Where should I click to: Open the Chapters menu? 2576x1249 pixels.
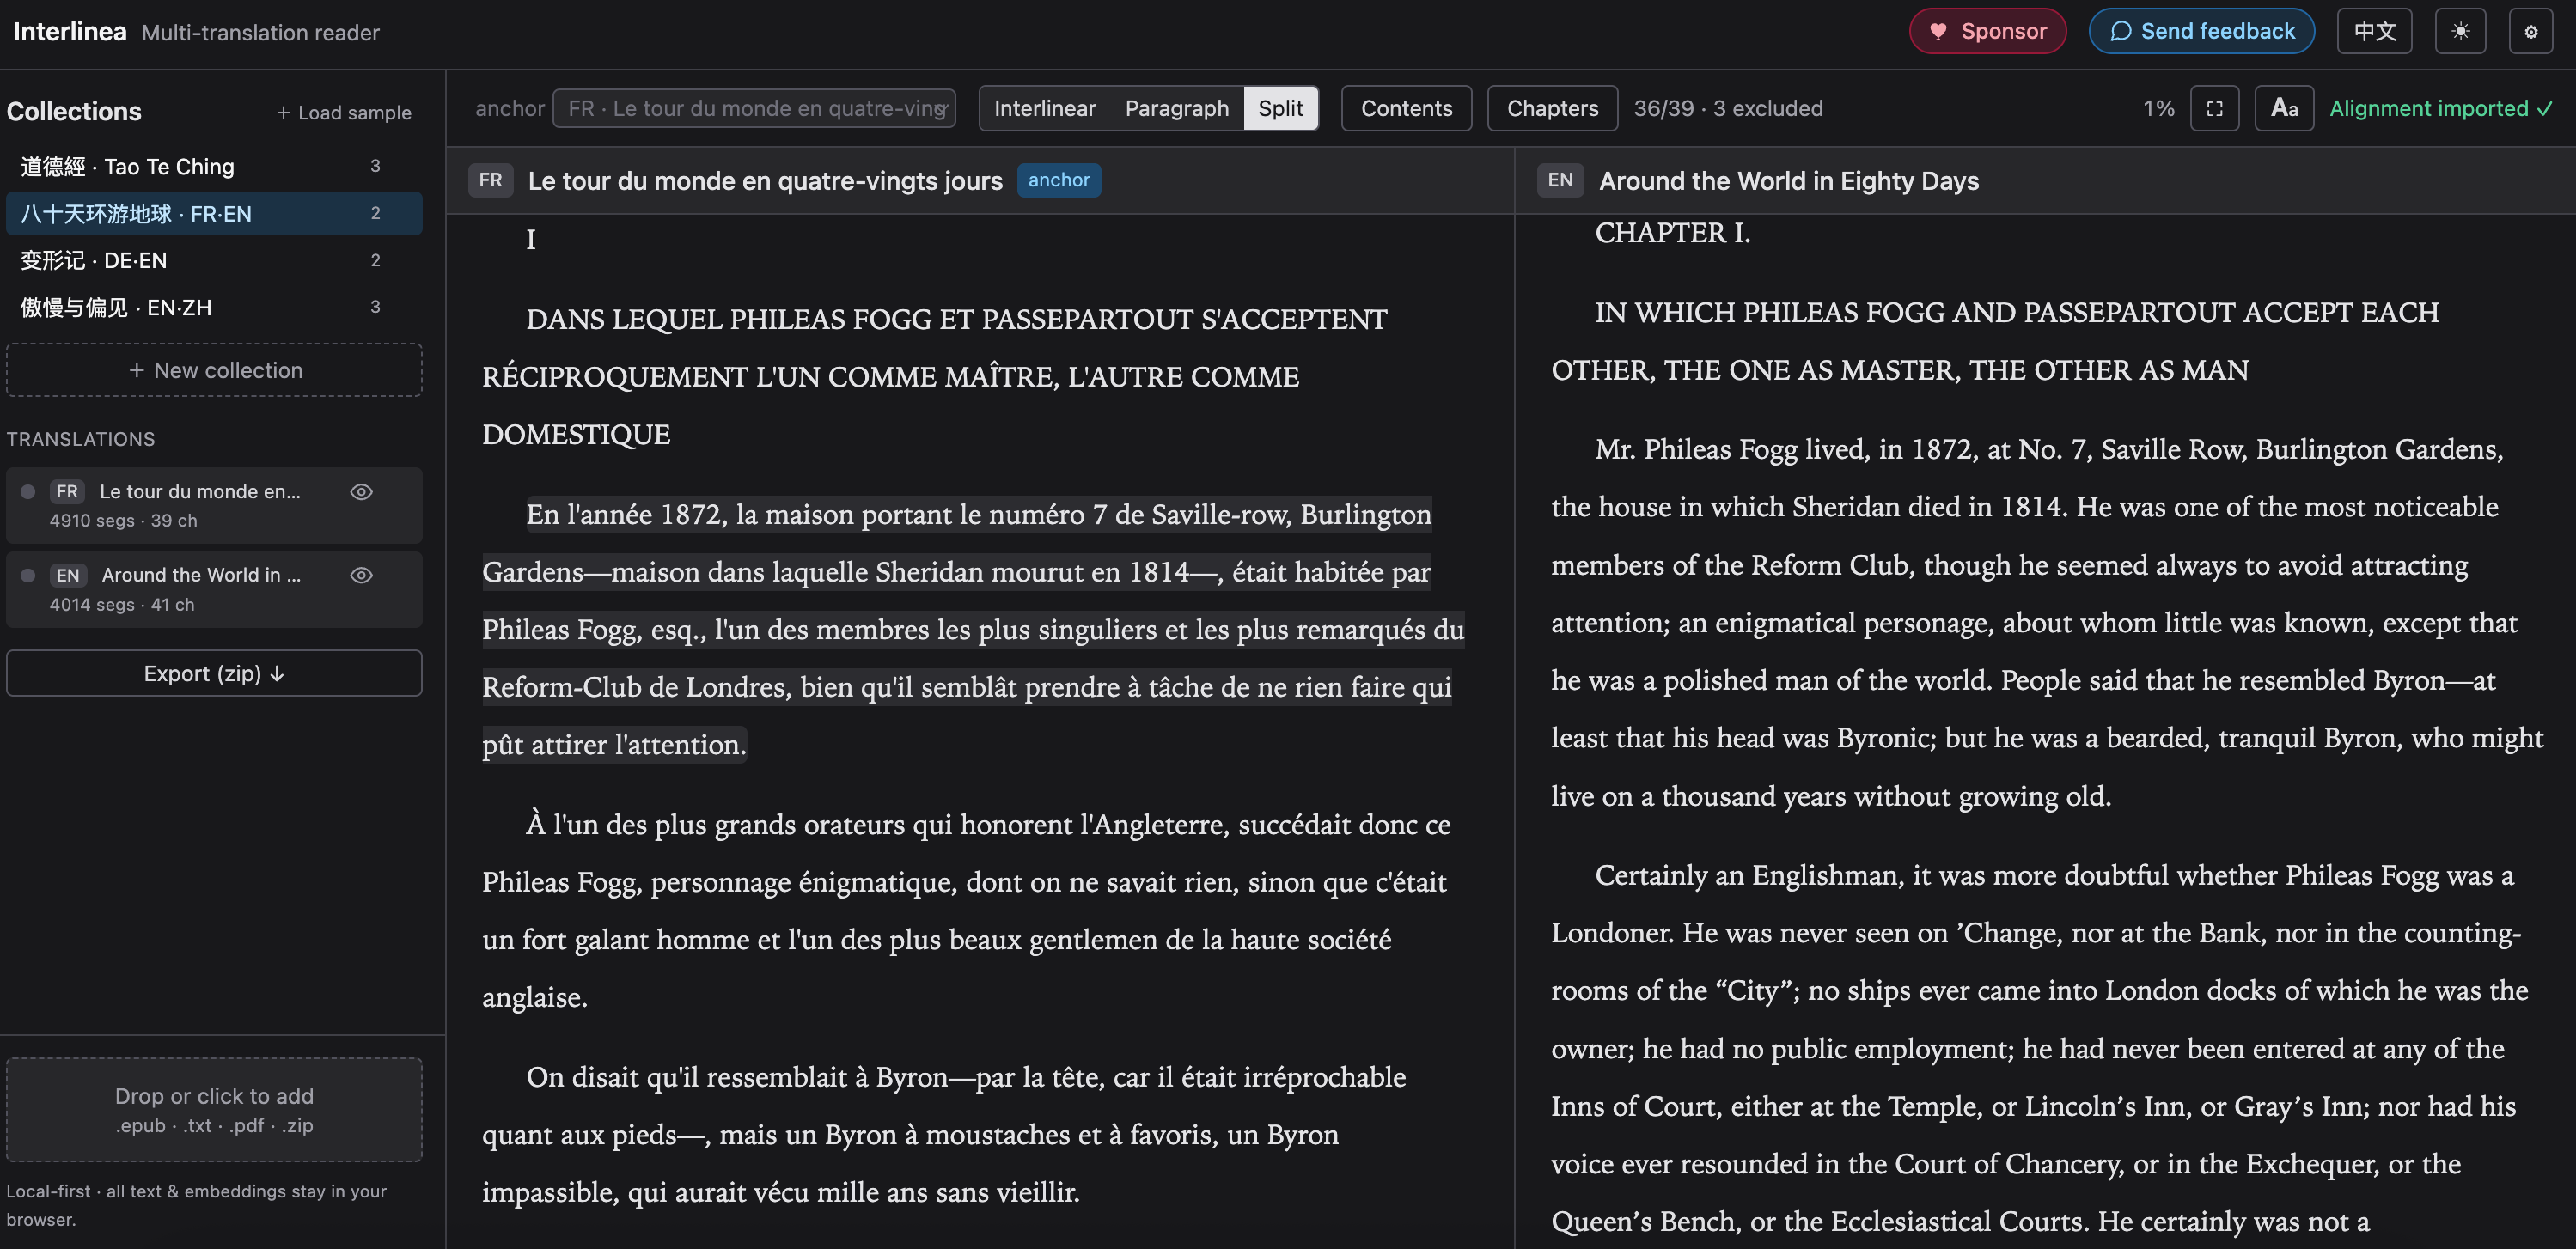pos(1552,108)
